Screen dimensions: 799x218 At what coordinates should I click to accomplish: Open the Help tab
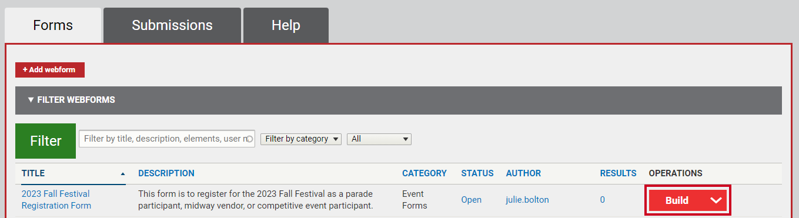[x=286, y=25]
